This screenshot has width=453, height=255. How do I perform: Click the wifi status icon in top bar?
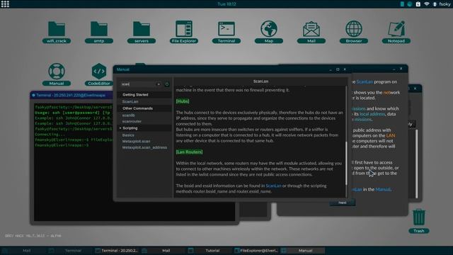click(426, 4)
